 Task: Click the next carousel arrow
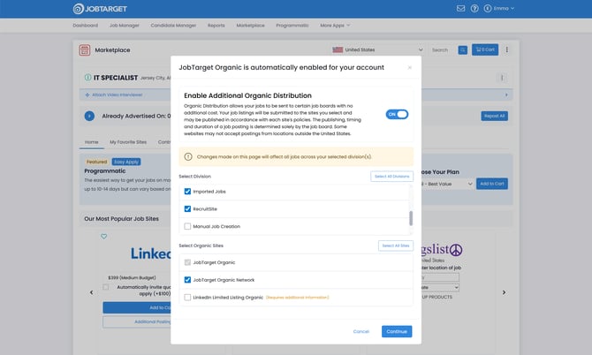[505, 292]
